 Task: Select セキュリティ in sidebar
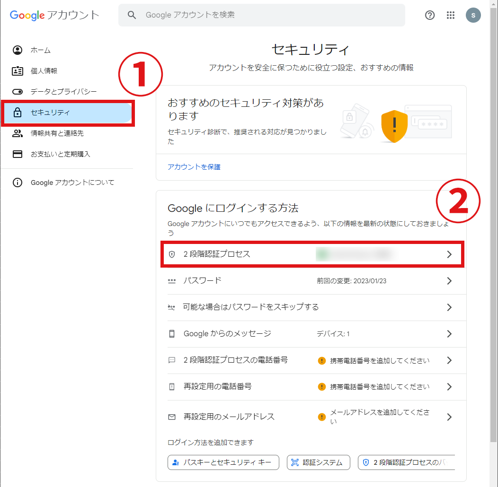point(67,113)
